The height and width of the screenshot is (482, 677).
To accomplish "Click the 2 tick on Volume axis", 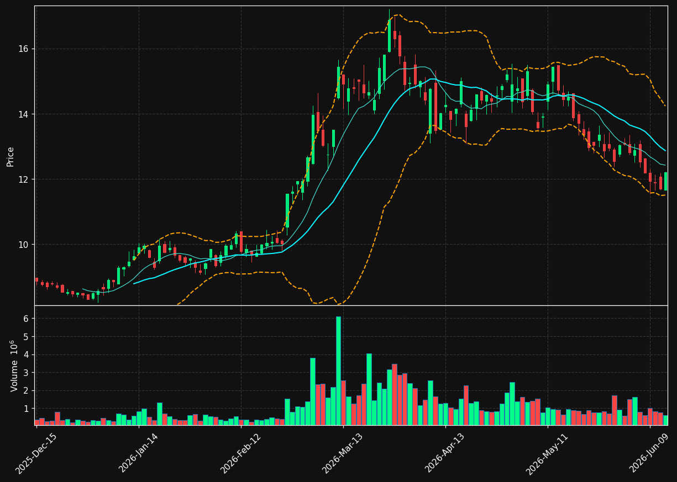I will coord(27,390).
